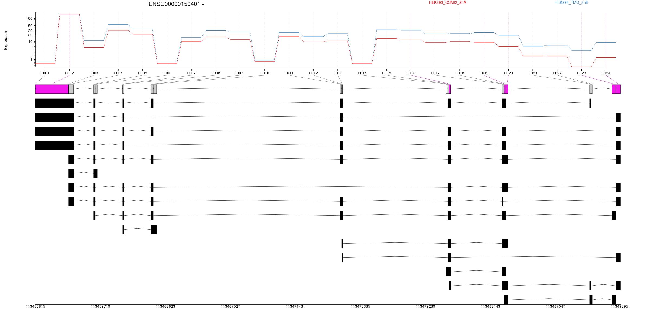Click exon label E016
This screenshot has width=650, height=311.
point(411,73)
